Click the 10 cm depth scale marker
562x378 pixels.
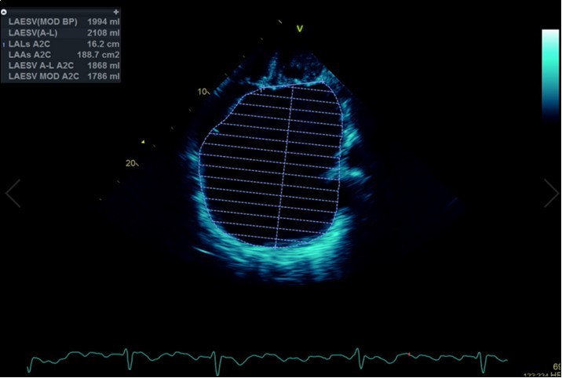203,92
